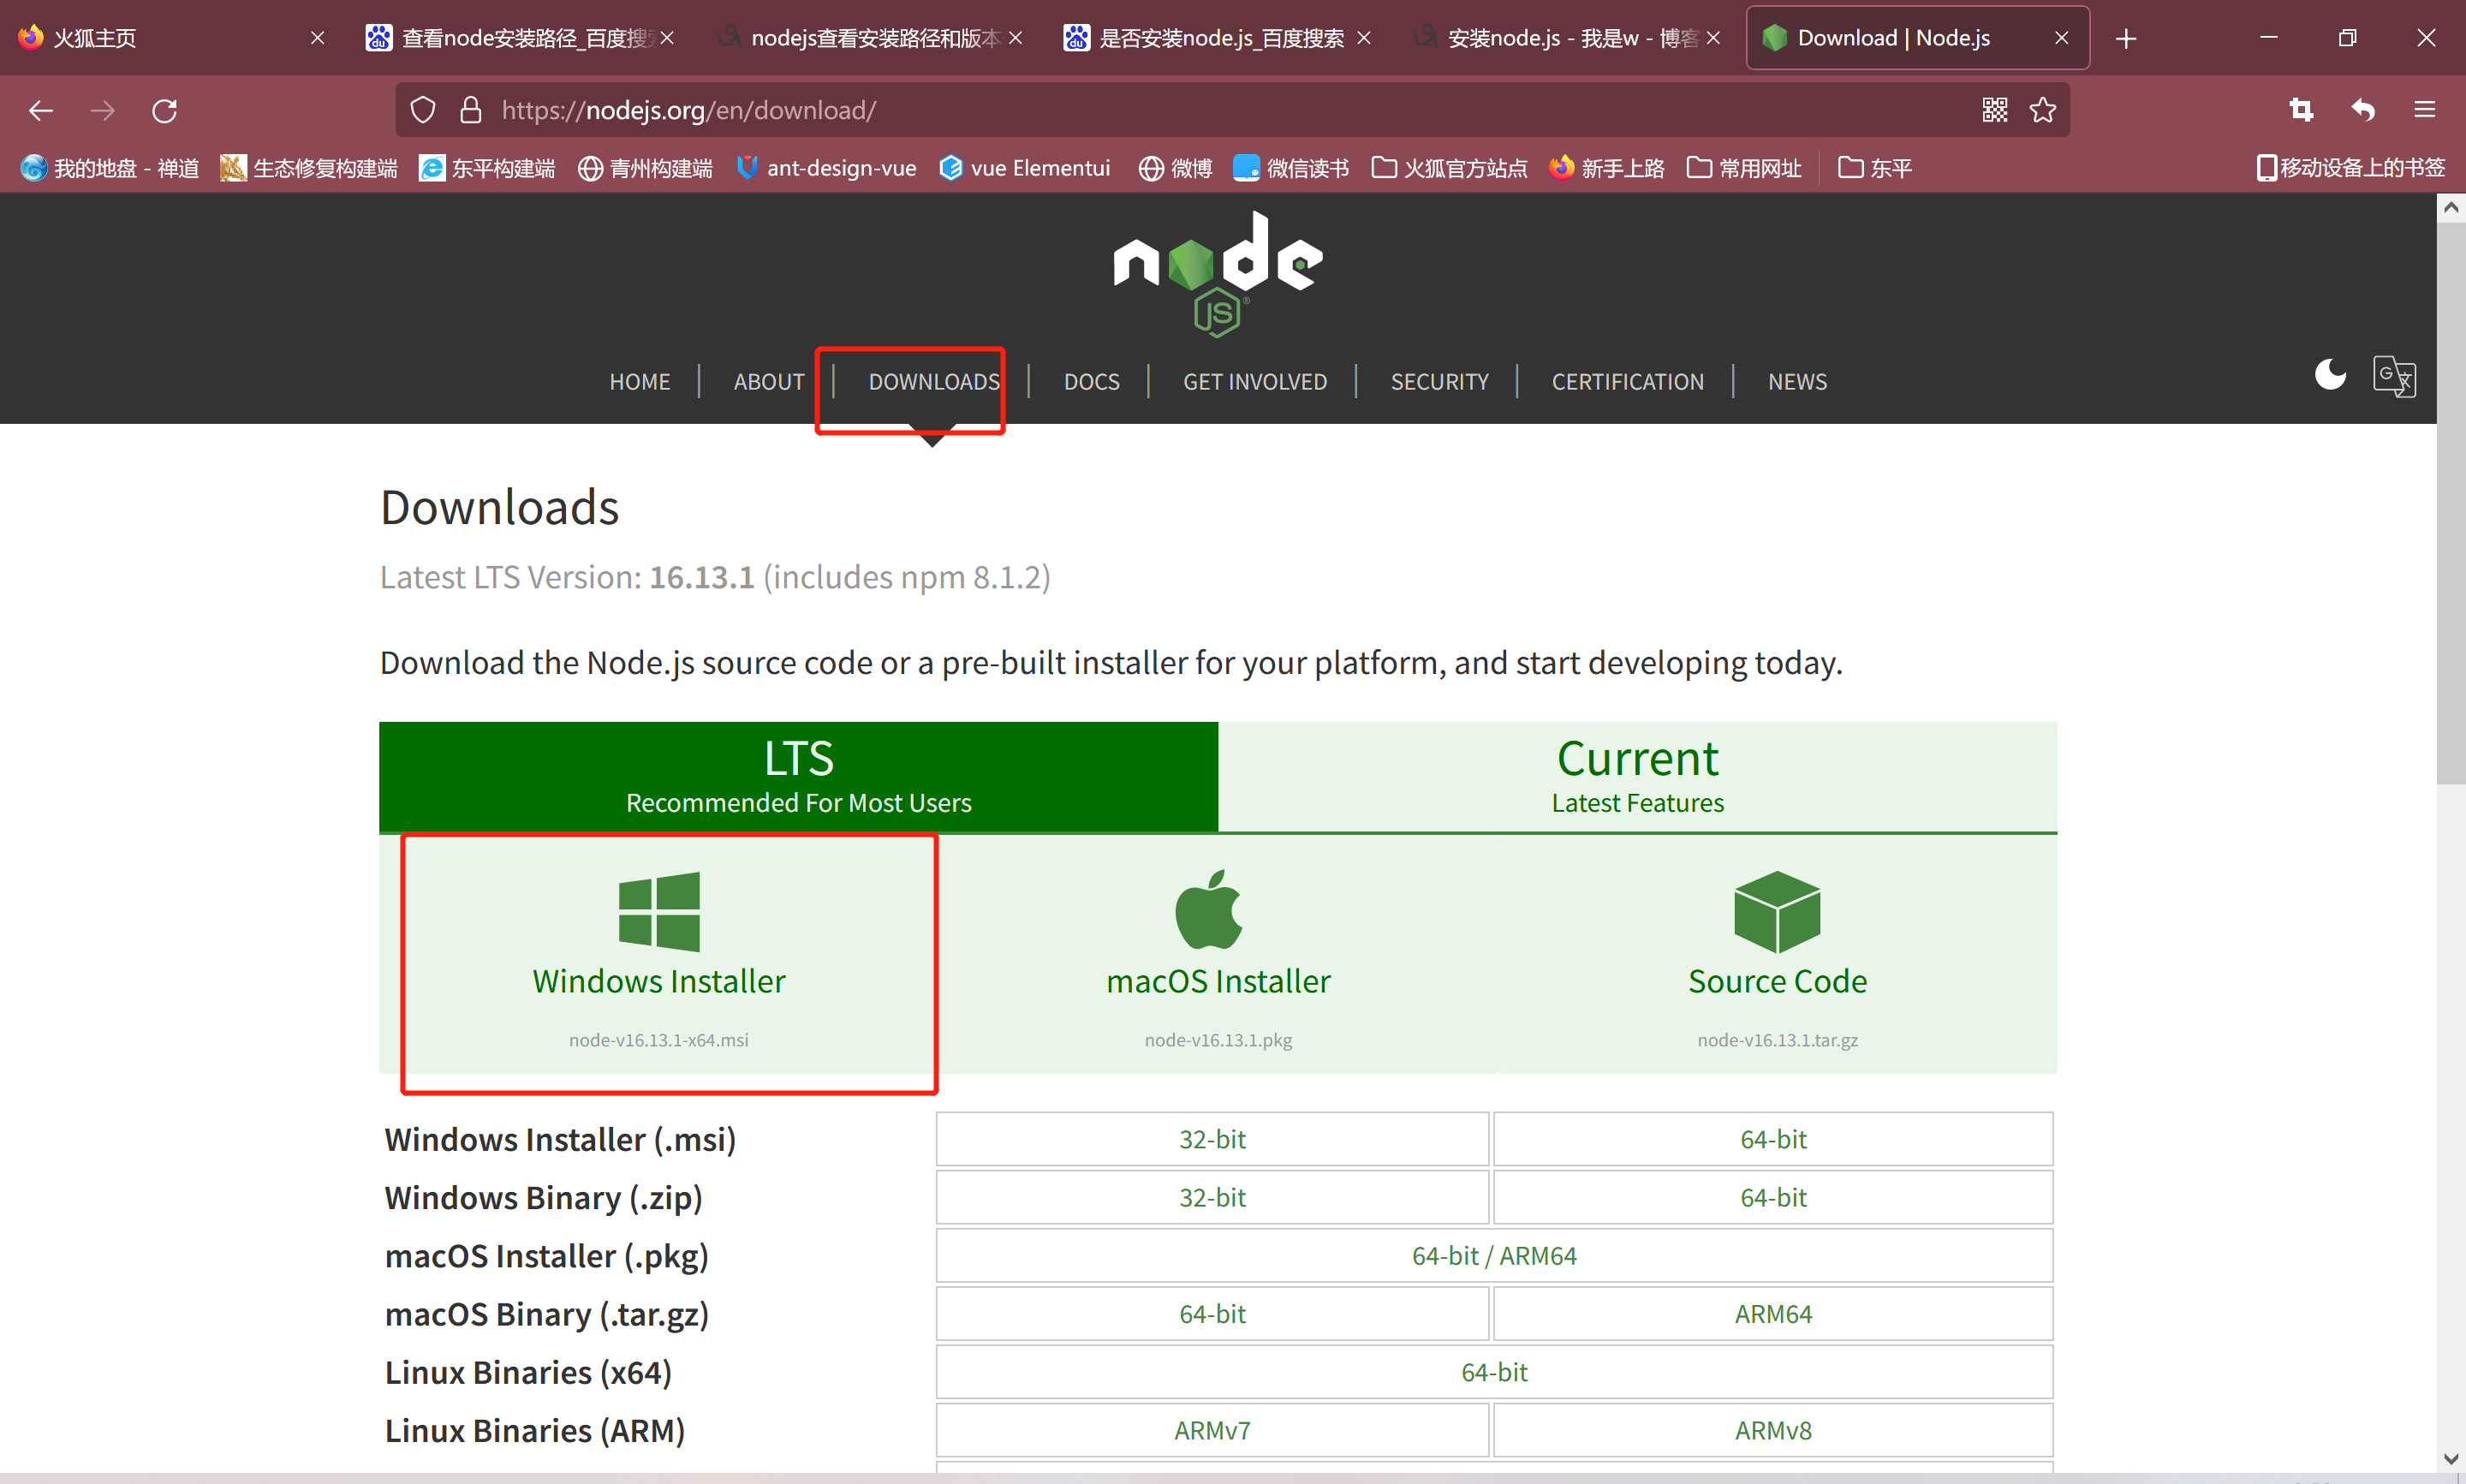The height and width of the screenshot is (1484, 2466).
Task: Open Firefox hamburger application menu
Action: click(2424, 110)
